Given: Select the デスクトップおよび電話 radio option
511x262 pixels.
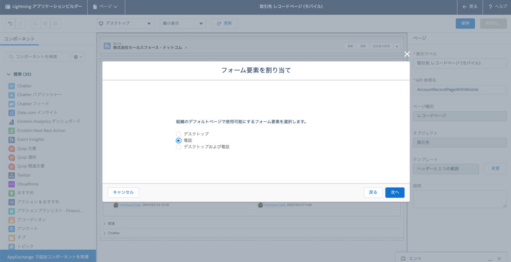Looking at the screenshot, I should tap(179, 146).
